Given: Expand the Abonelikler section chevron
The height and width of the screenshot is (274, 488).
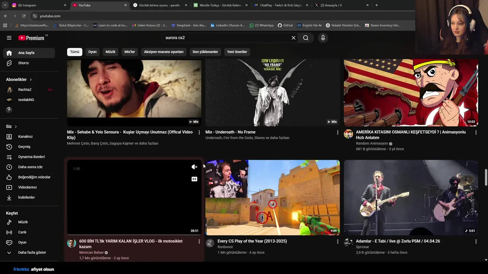Looking at the screenshot, I should click(30, 80).
